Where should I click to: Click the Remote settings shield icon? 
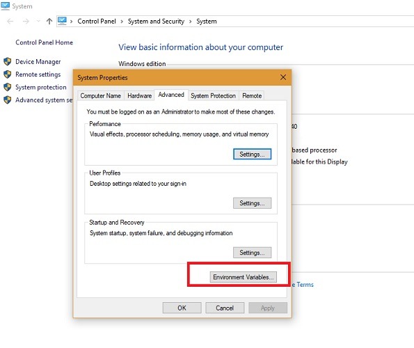click(x=8, y=74)
